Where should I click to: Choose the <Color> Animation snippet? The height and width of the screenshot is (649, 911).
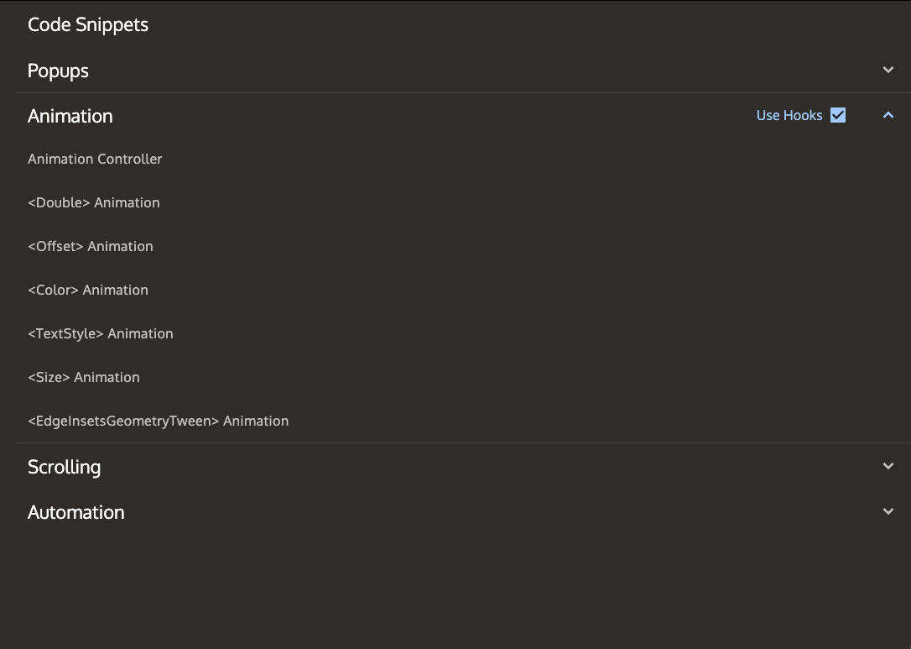click(87, 290)
